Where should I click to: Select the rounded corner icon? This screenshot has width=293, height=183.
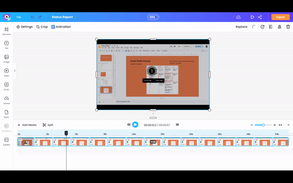coord(254,27)
